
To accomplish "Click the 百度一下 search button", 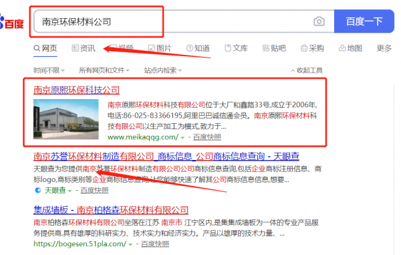I will pyautogui.click(x=364, y=21).
